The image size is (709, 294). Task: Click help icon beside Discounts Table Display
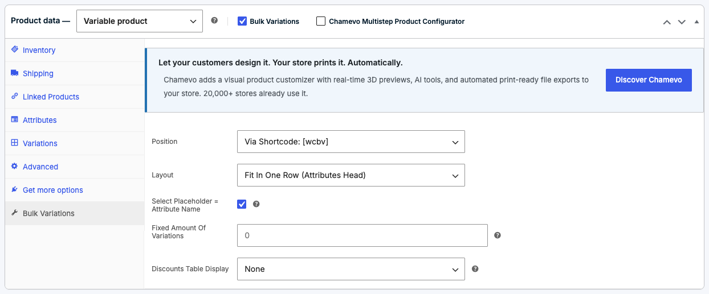475,268
